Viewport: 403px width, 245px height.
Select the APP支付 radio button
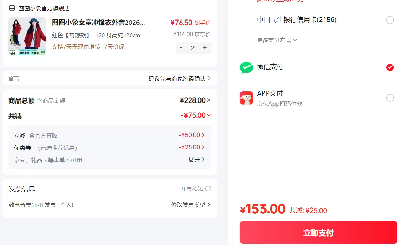[x=390, y=98]
